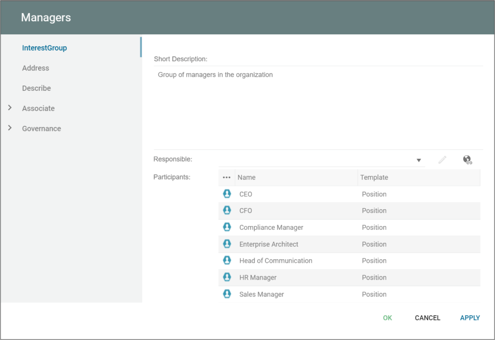The width and height of the screenshot is (495, 340).
Task: Sort participants by Name column header
Action: [247, 177]
